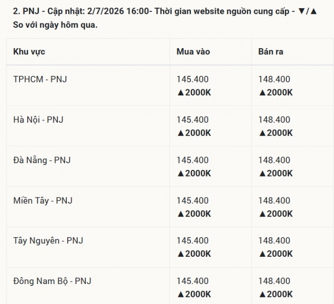Click up-arrow change under TPHCM sell price
Screen dimensions: 334x304
[276, 93]
